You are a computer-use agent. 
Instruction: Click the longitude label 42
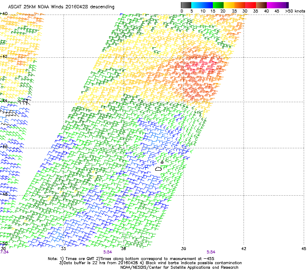(244, 249)
